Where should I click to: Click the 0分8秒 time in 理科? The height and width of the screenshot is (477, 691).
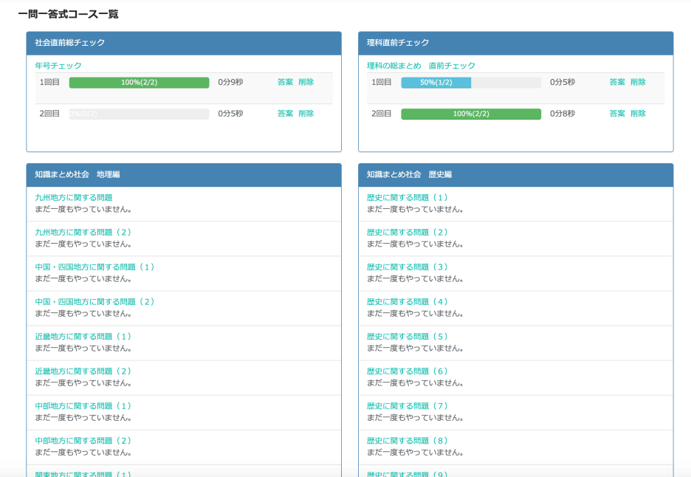coord(563,113)
